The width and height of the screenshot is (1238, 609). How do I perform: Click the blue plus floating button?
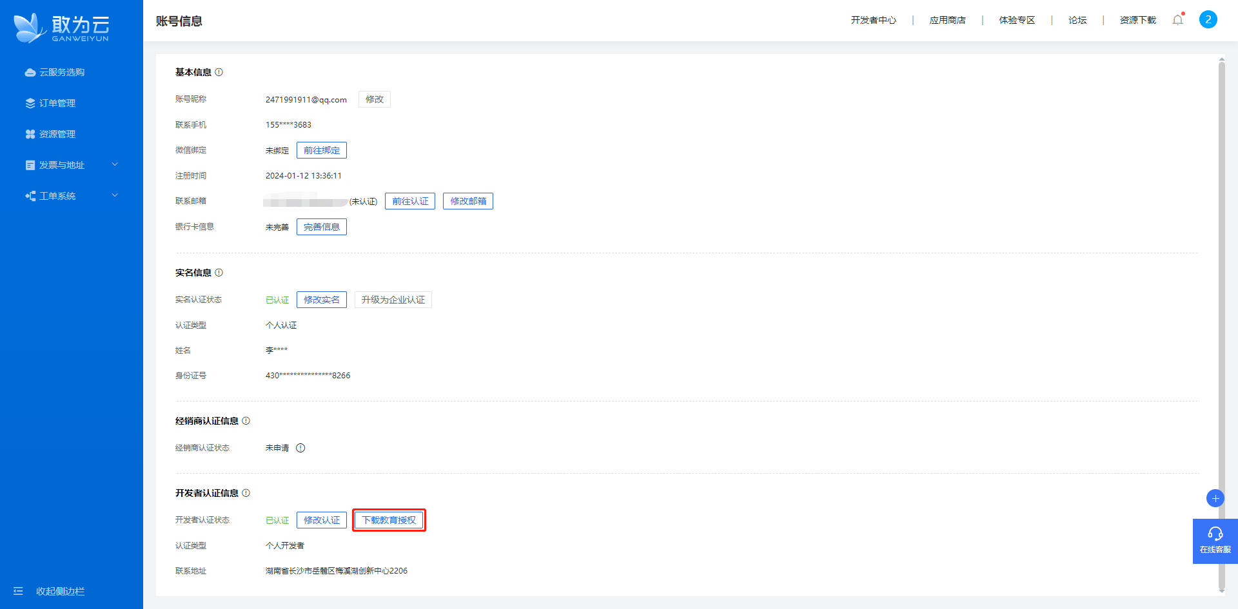[x=1215, y=498]
